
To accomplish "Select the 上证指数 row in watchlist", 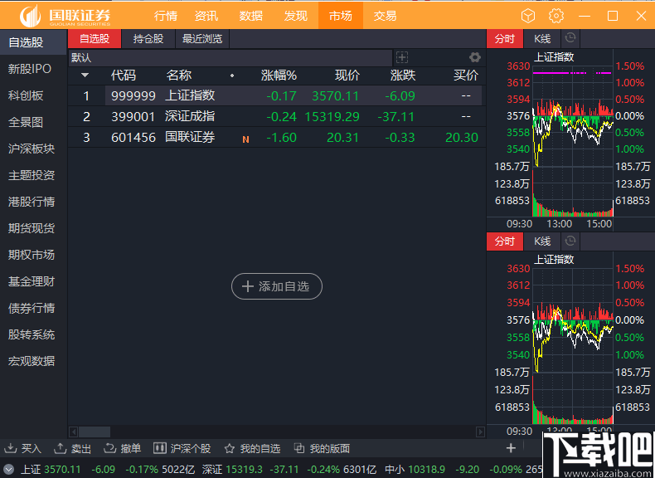I will pos(275,95).
